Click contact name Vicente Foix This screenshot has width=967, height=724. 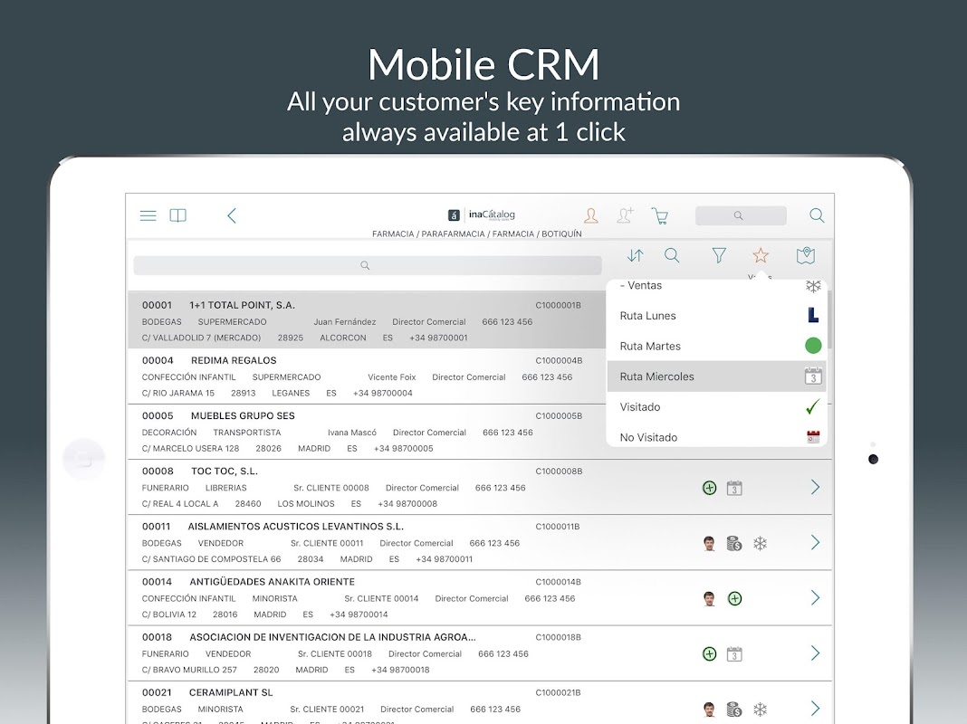[392, 377]
